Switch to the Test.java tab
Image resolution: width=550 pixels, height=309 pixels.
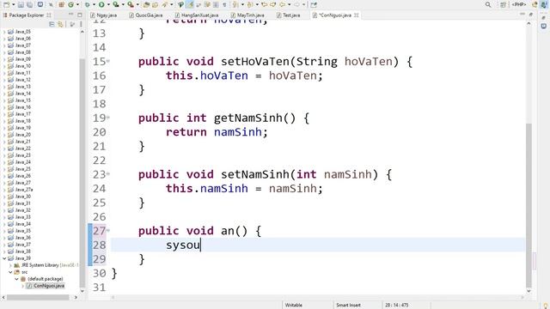(289, 15)
